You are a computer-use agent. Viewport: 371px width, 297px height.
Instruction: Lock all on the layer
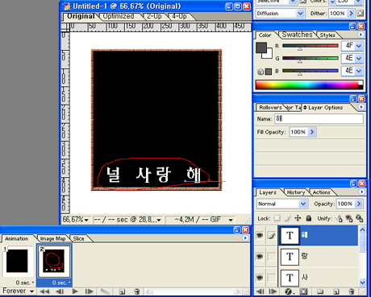[x=309, y=218]
